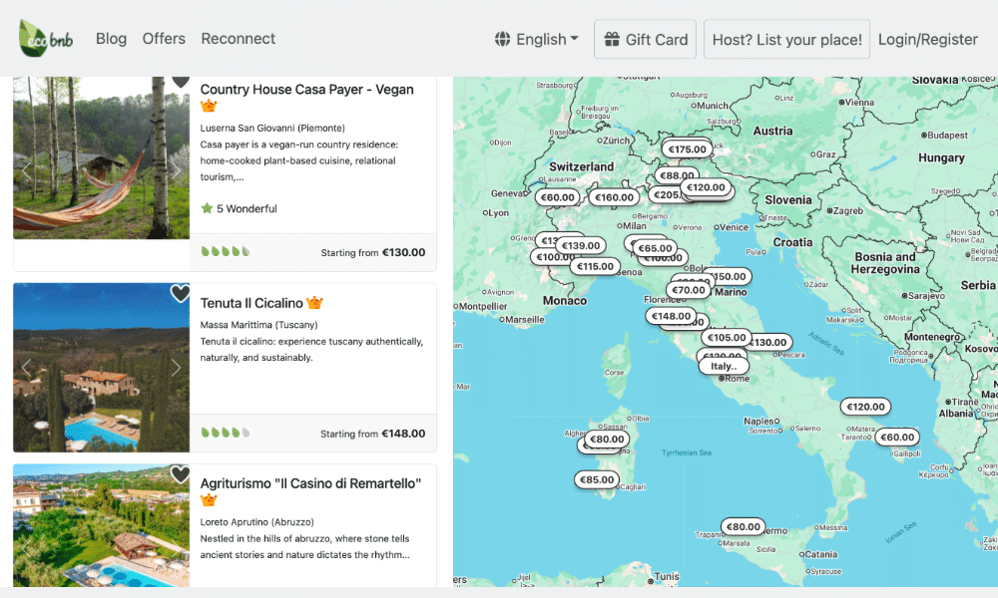Select the €115.00 map price marker
The width and height of the screenshot is (998, 598).
coord(595,266)
